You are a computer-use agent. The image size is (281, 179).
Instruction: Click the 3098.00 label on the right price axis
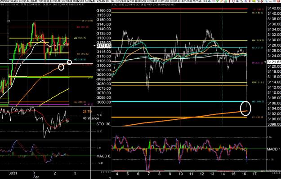tap(274, 124)
